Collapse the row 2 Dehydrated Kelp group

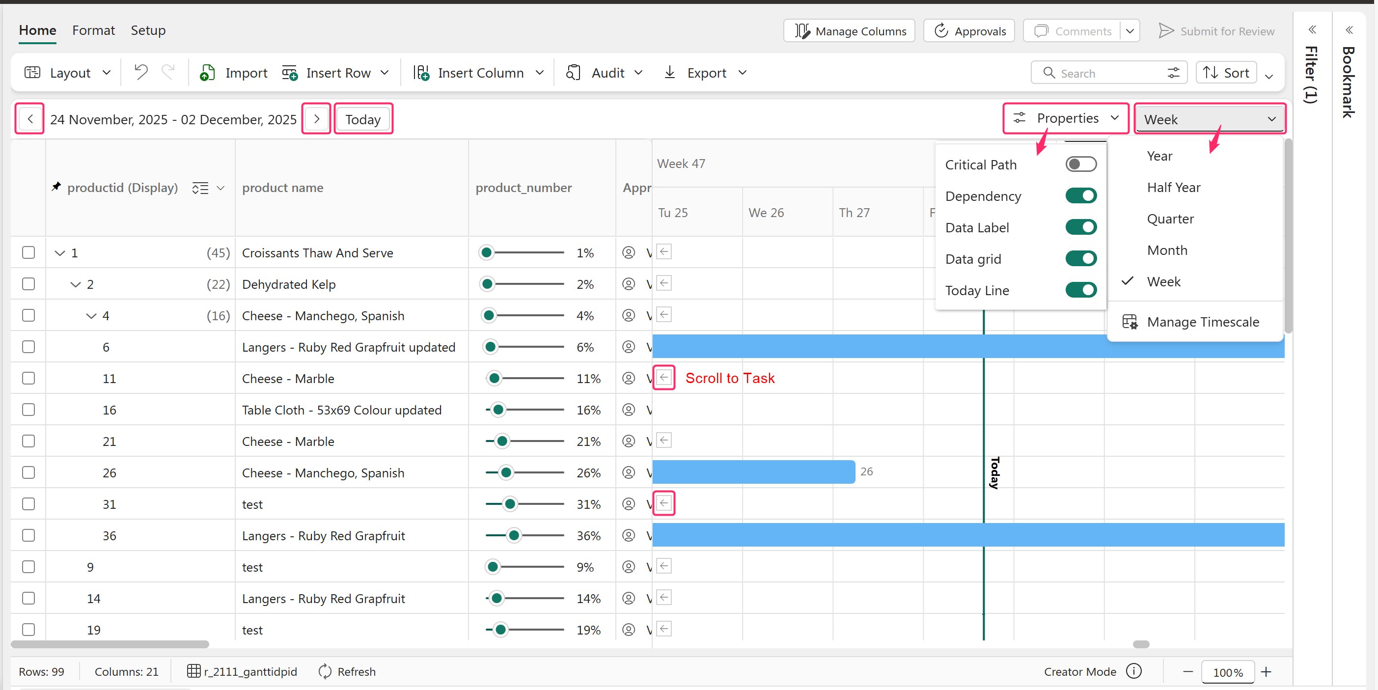[76, 284]
